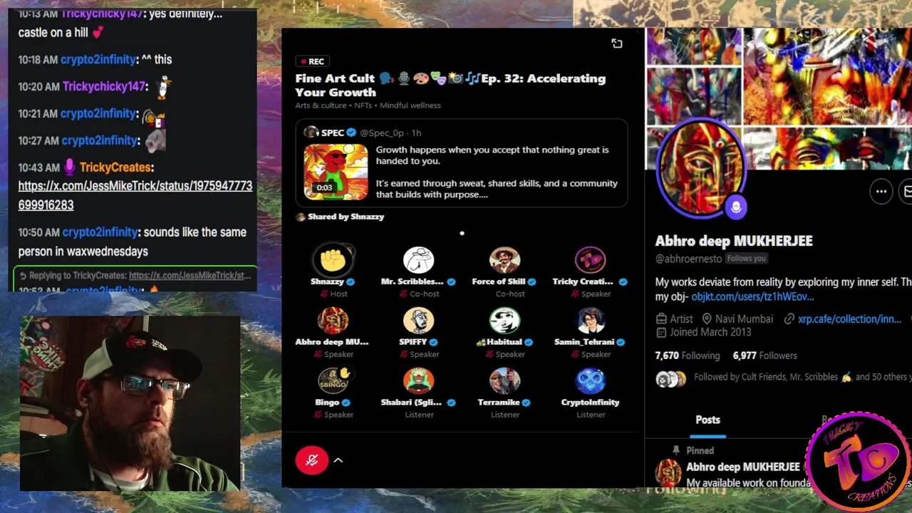This screenshot has width=912, height=513.
Task: Open Samin_Tehrani speaker avatar
Action: [x=590, y=321]
